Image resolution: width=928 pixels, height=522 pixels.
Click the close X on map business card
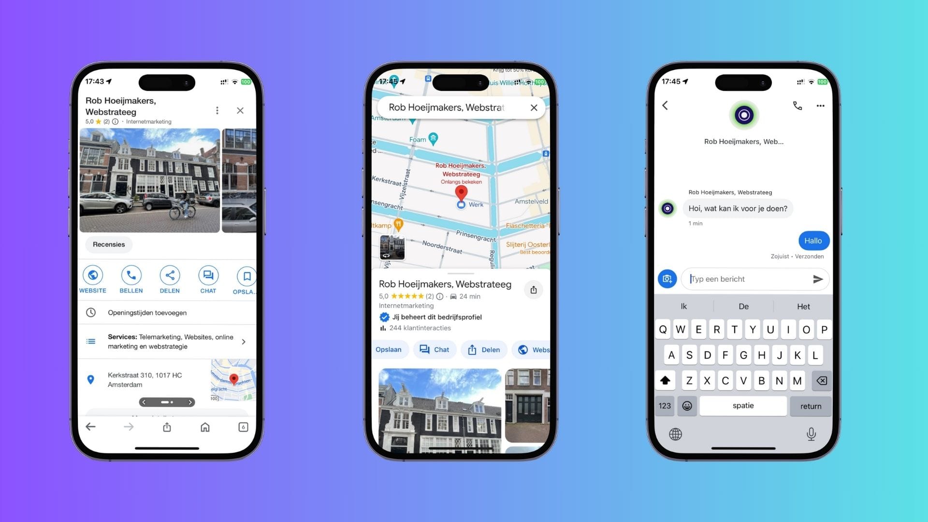point(534,107)
